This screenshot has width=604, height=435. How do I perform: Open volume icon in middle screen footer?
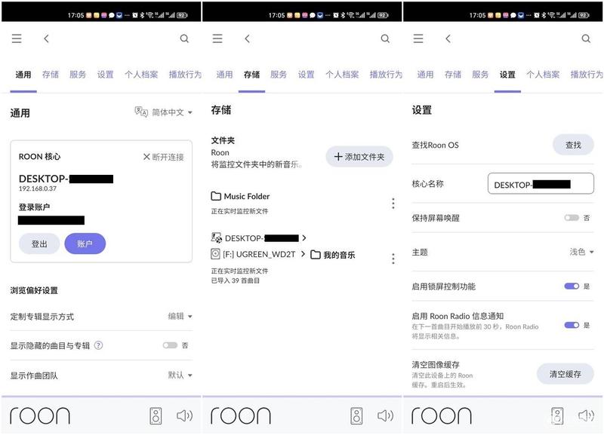click(385, 415)
